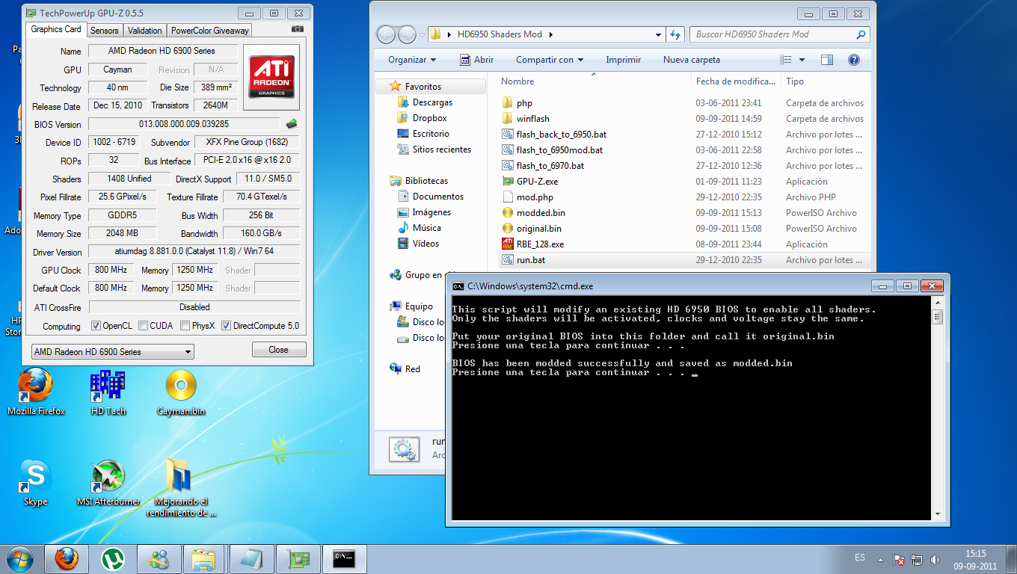This screenshot has height=574, width=1017.
Task: Go to Escritorio in the sidebar
Action: (x=431, y=134)
